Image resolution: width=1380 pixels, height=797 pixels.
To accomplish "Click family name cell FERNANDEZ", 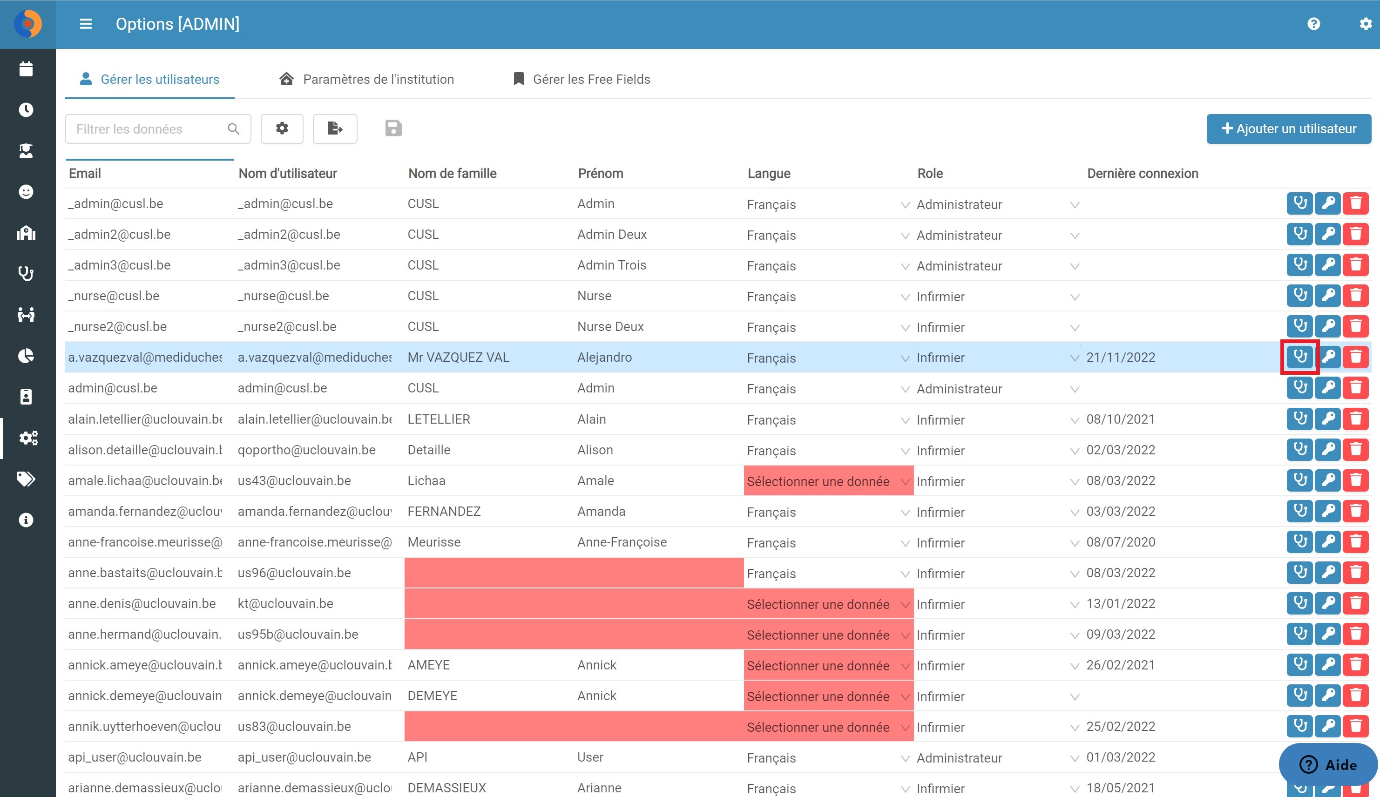I will (x=489, y=511).
